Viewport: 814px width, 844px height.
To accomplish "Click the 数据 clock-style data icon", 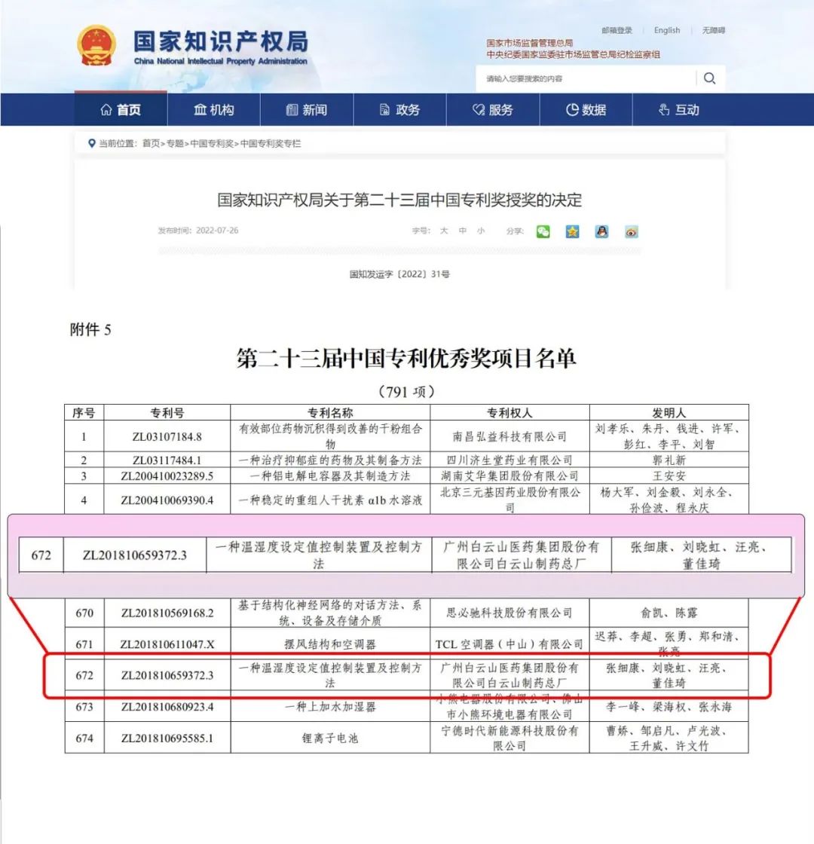I will (572, 109).
